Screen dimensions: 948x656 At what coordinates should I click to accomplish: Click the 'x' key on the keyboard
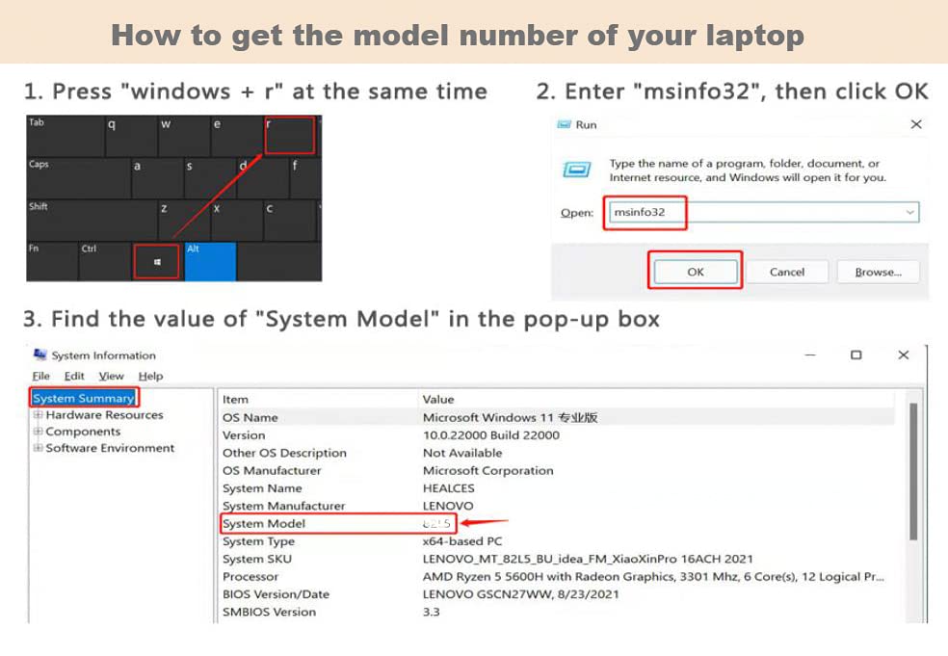[x=236, y=220]
